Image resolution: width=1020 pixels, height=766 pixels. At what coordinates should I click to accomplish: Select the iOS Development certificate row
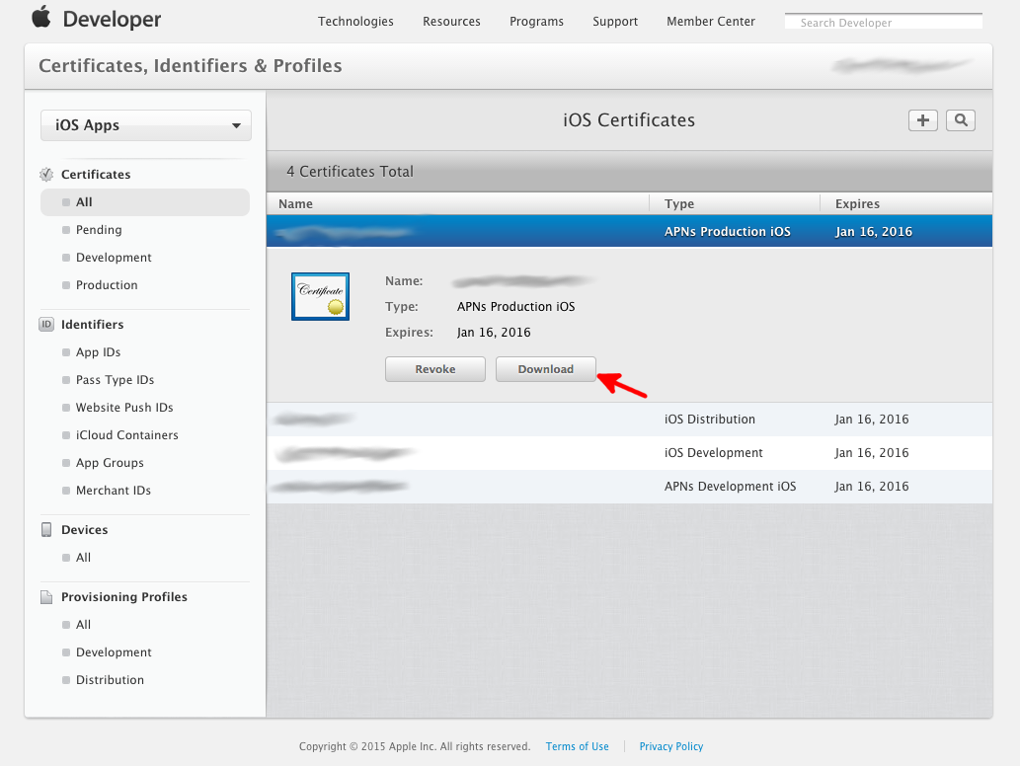pyautogui.click(x=629, y=452)
